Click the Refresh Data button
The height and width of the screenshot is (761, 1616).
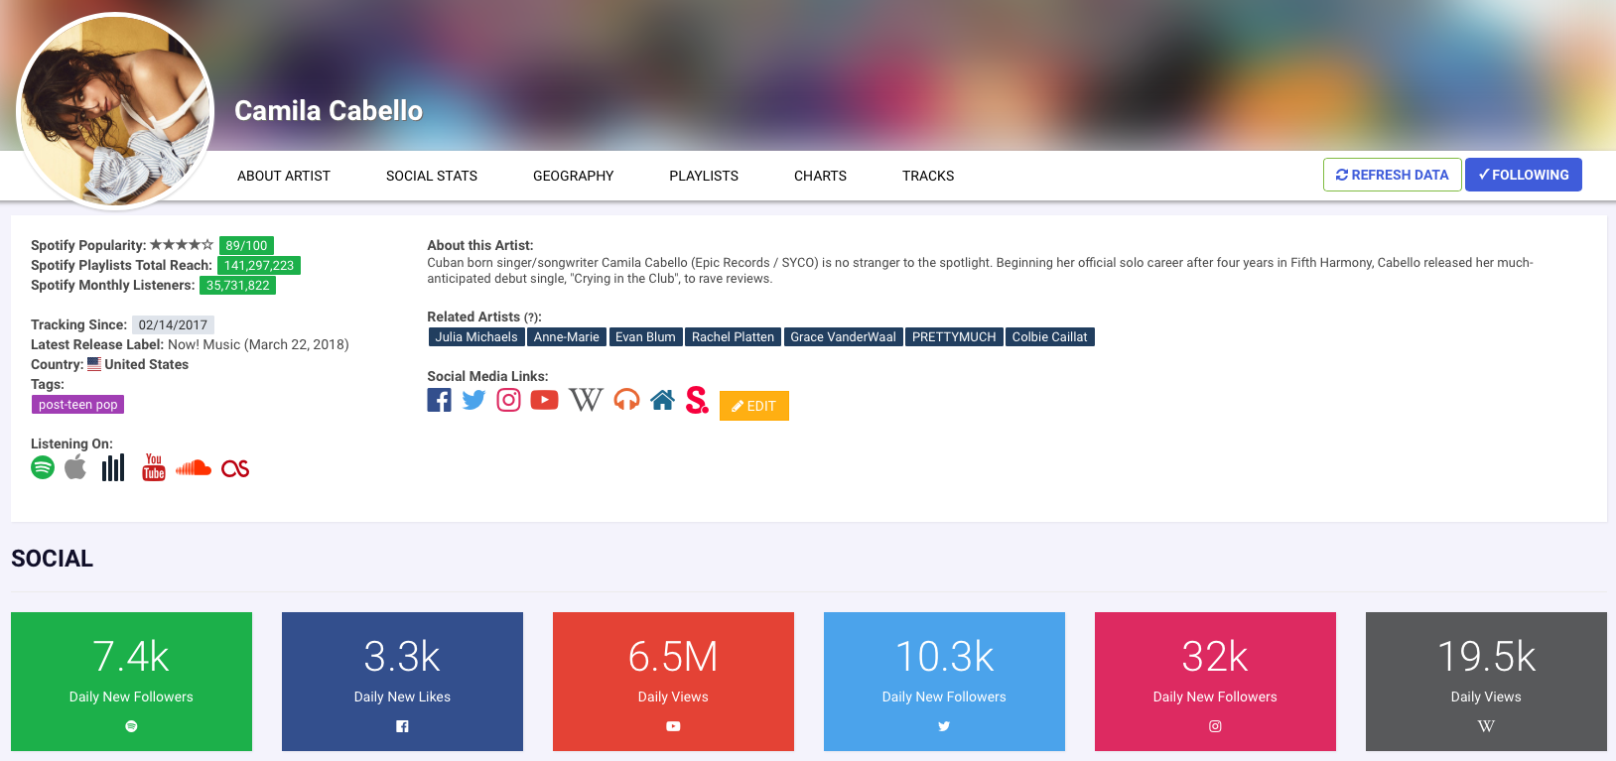(x=1392, y=175)
